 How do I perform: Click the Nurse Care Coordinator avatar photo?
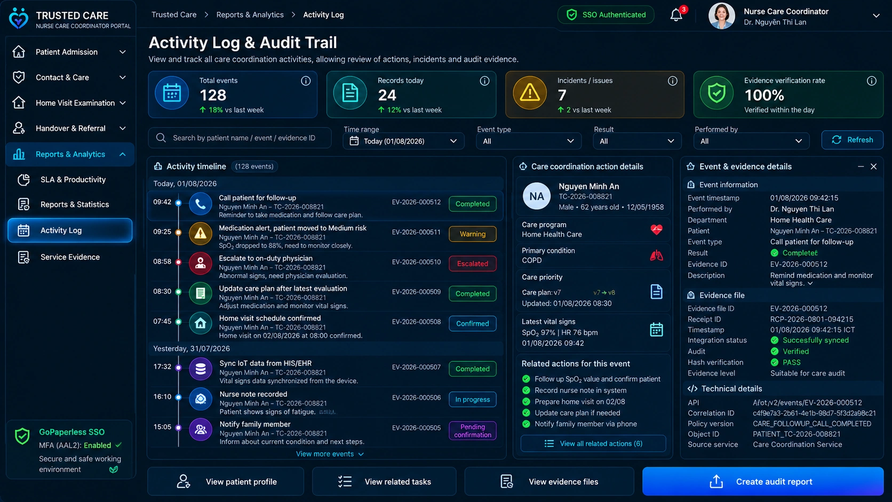pos(722,16)
